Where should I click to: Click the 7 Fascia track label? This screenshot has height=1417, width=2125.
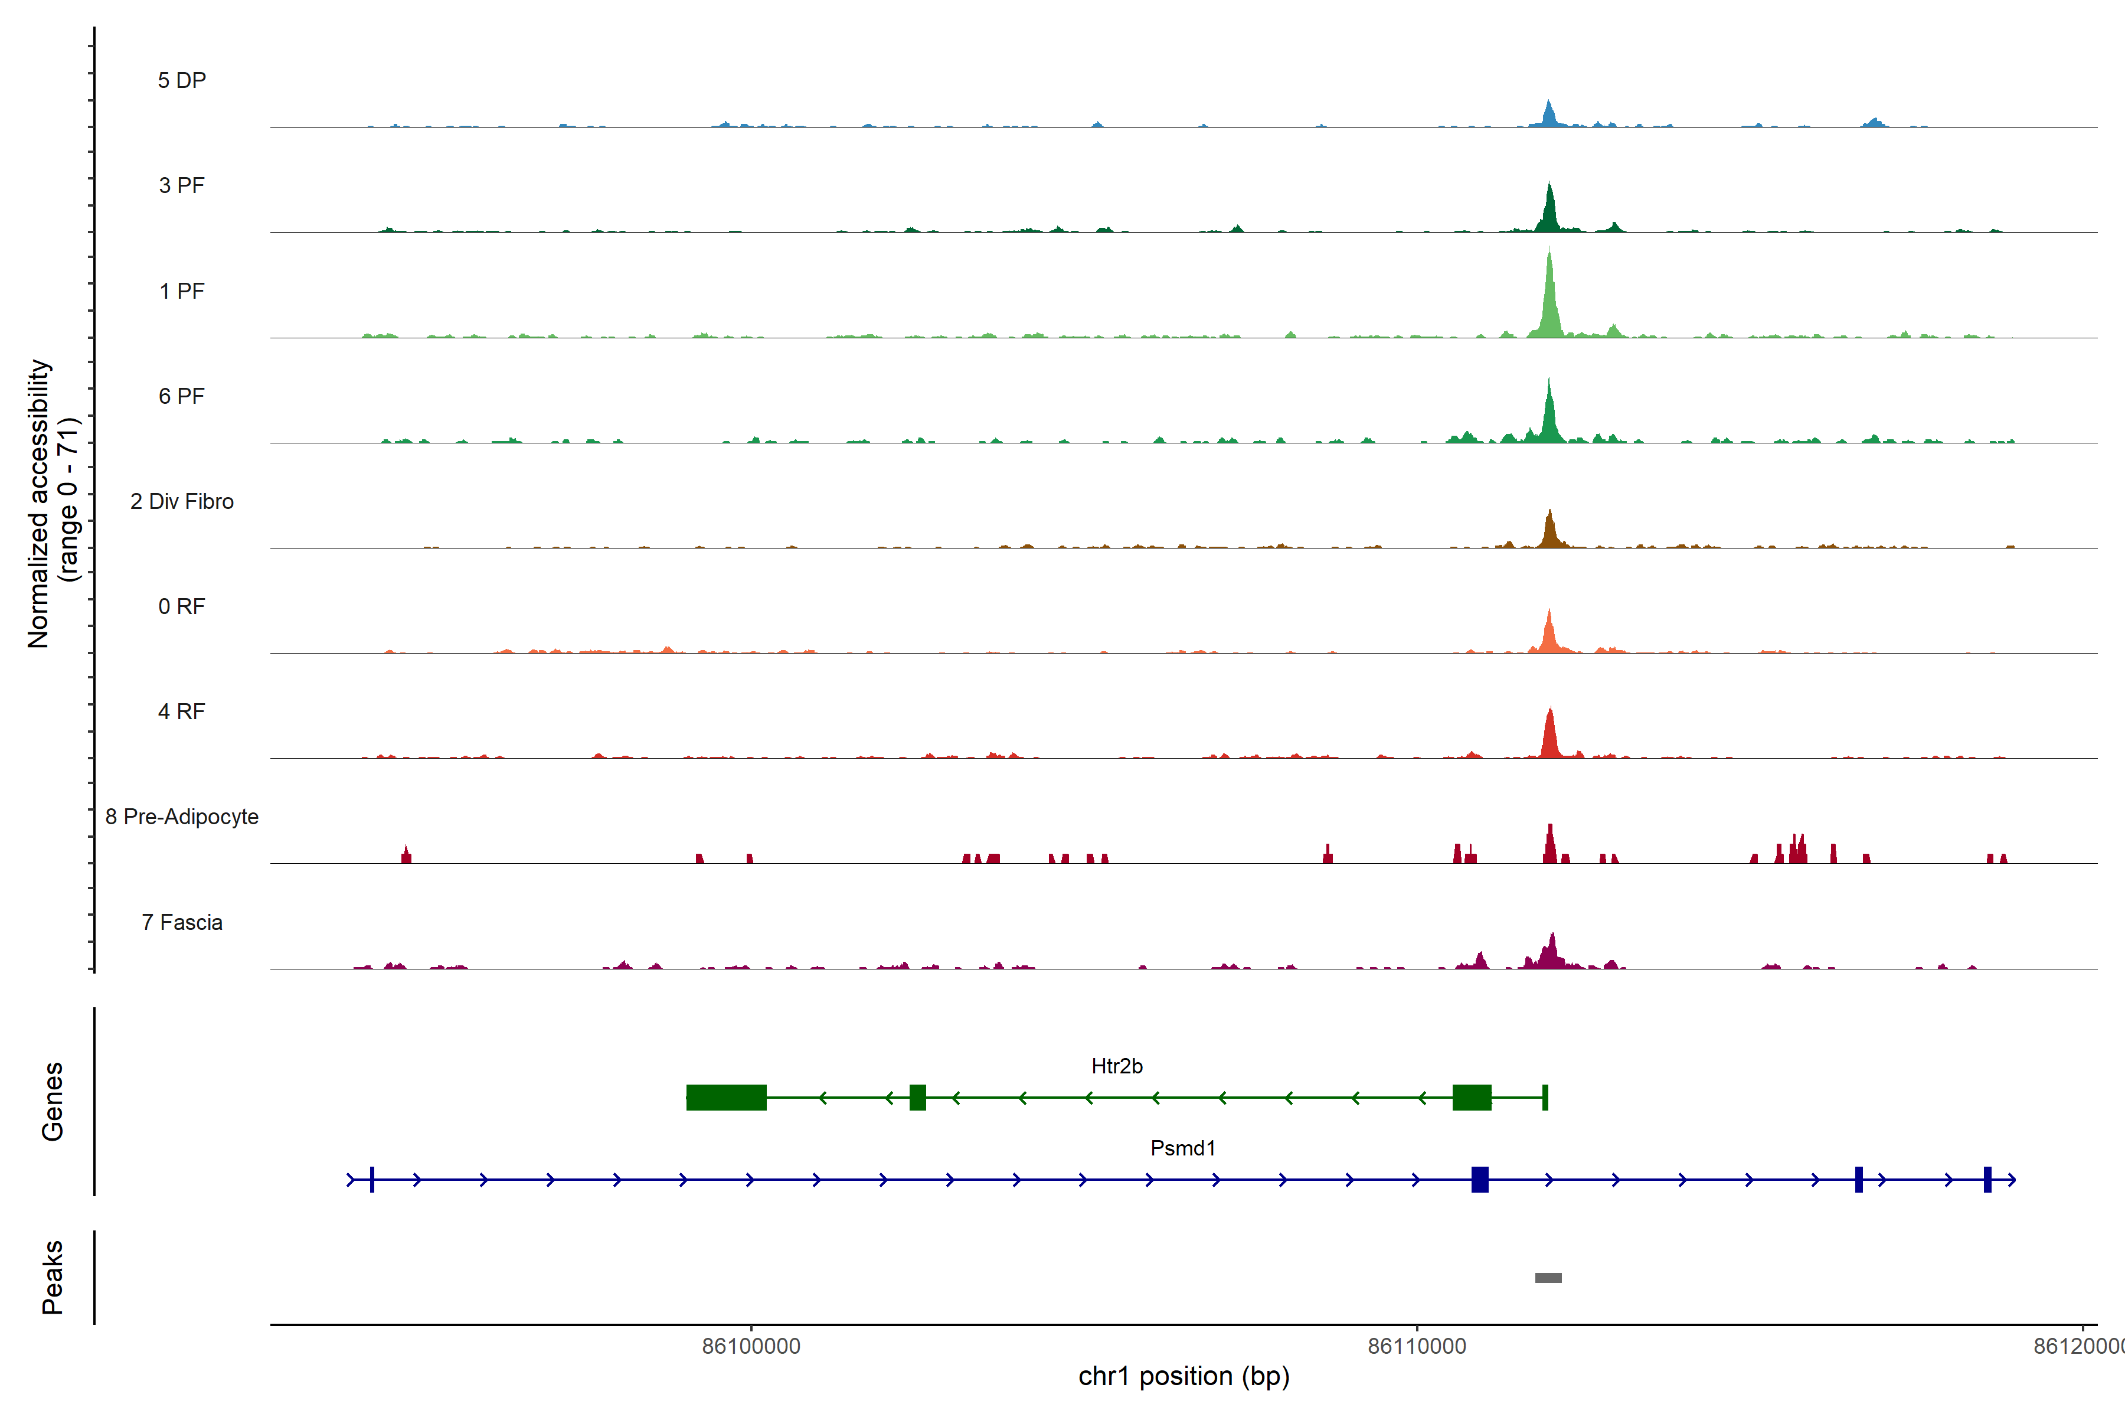pos(182,922)
